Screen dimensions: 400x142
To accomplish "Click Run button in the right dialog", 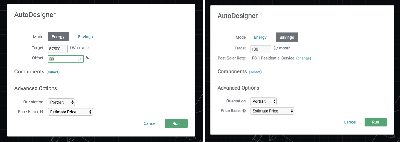I will (375, 122).
